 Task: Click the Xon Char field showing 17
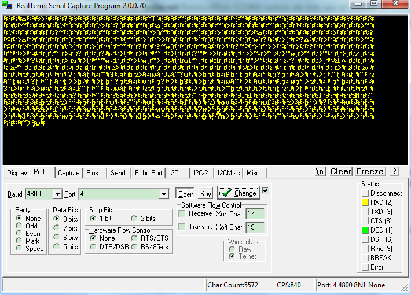pyautogui.click(x=255, y=213)
